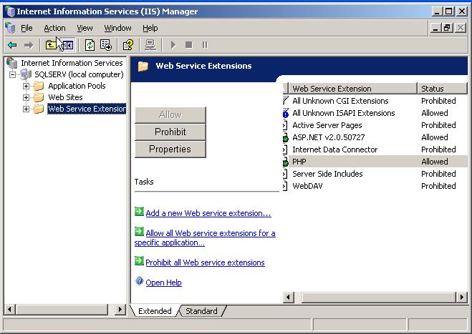This screenshot has width=472, height=334.
Task: Sort by the Status column header
Action: [442, 89]
